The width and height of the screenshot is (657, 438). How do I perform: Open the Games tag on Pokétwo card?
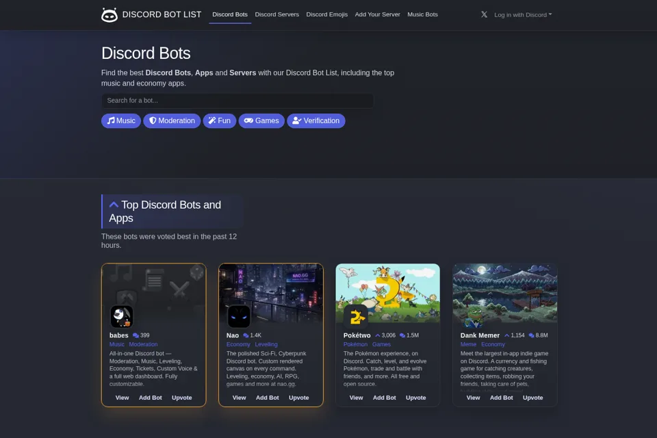click(381, 344)
